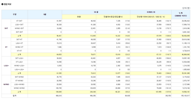The width and height of the screenshot is (192, 100).
Task: Select the MVNO subtotal value 230,330
Action: point(93,92)
